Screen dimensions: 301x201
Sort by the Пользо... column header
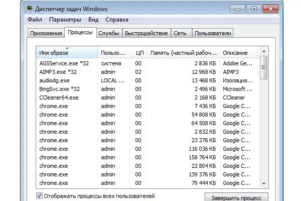pyautogui.click(x=114, y=52)
